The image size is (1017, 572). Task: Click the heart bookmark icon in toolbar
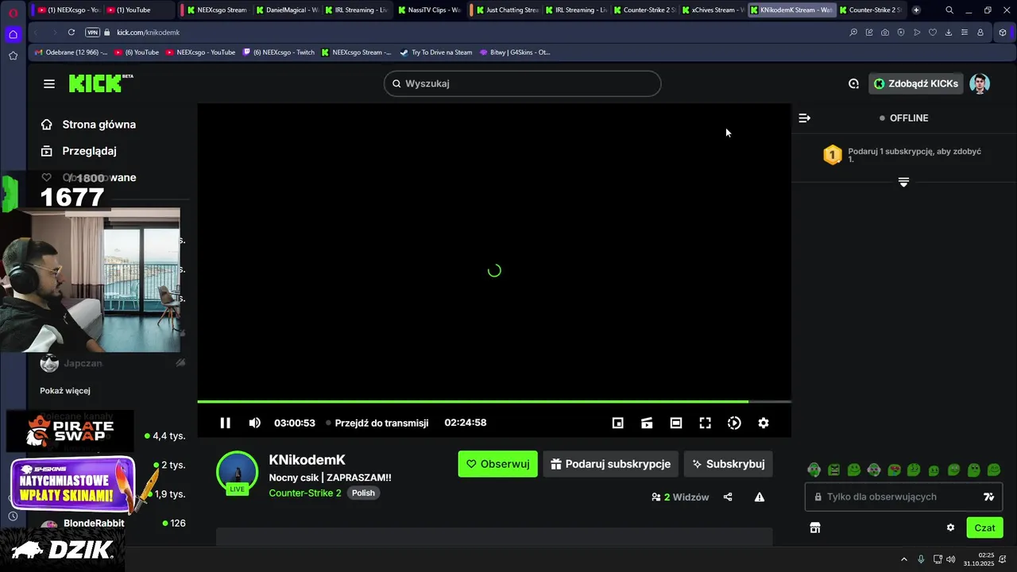click(933, 33)
